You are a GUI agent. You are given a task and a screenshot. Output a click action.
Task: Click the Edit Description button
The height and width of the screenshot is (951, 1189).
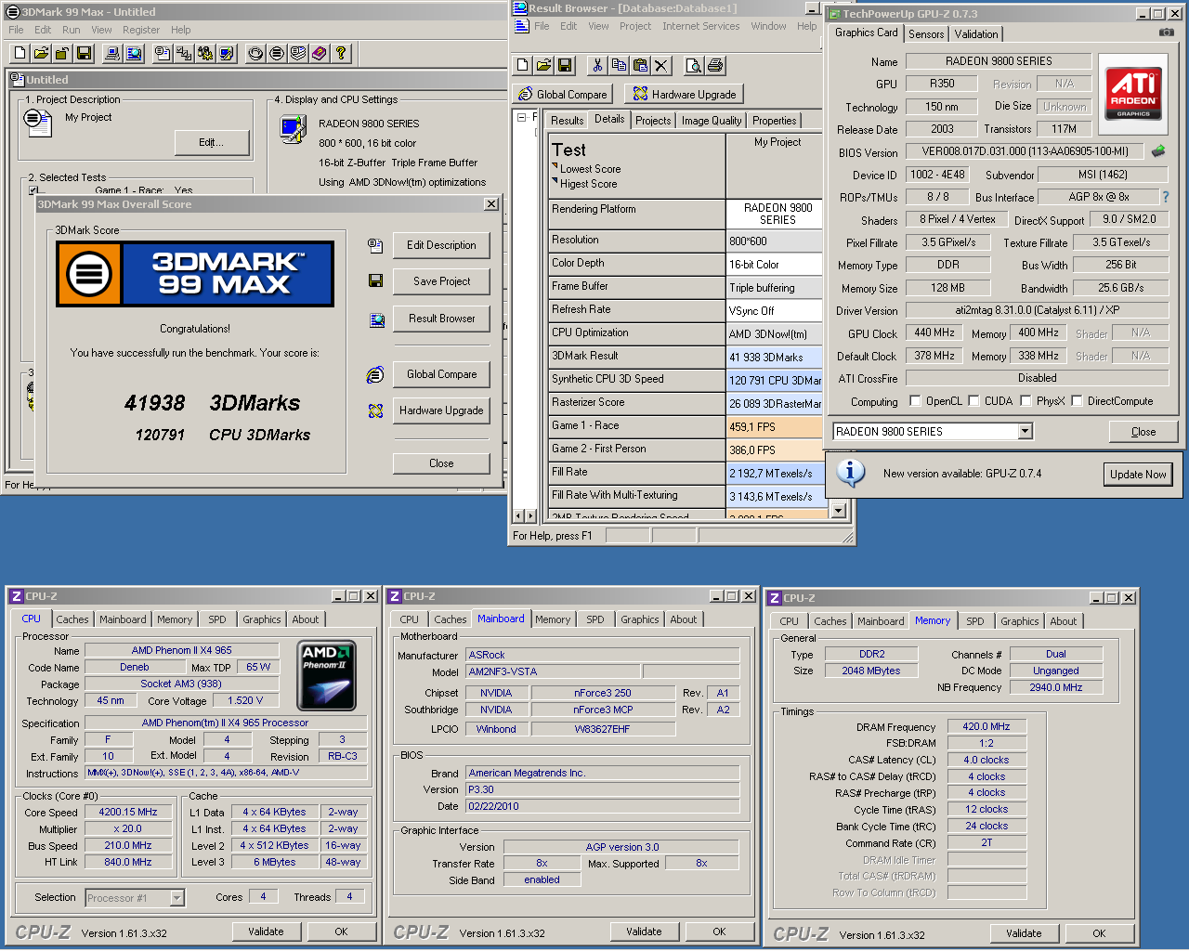pos(441,245)
